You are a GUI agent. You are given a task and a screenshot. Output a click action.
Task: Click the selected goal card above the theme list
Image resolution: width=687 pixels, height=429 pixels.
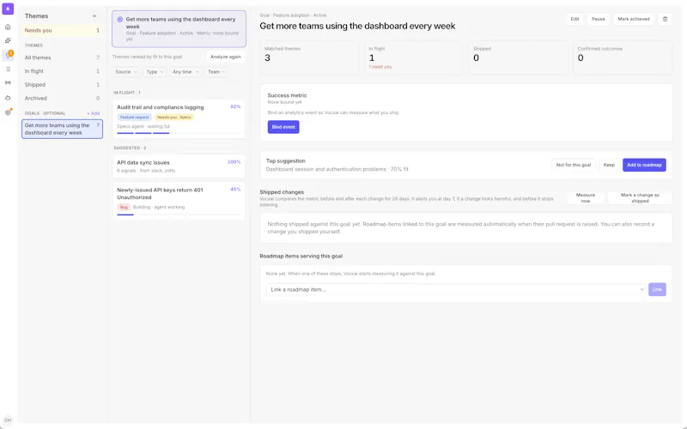[x=179, y=29]
